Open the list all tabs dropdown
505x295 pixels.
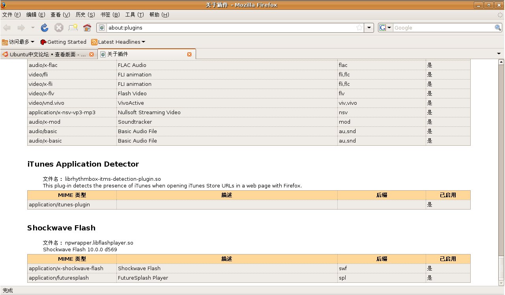click(499, 54)
